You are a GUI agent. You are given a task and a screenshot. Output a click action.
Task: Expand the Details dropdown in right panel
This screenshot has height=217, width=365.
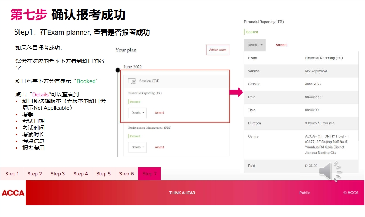(x=255, y=45)
